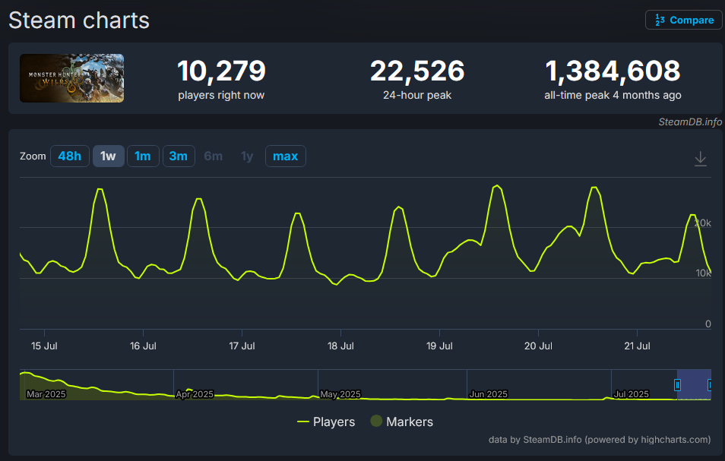
Task: Toggle the Markers series in the legend
Action: click(402, 422)
